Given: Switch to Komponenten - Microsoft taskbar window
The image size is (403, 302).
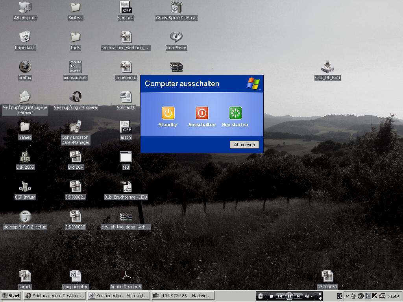Looking at the screenshot, I should [118, 296].
